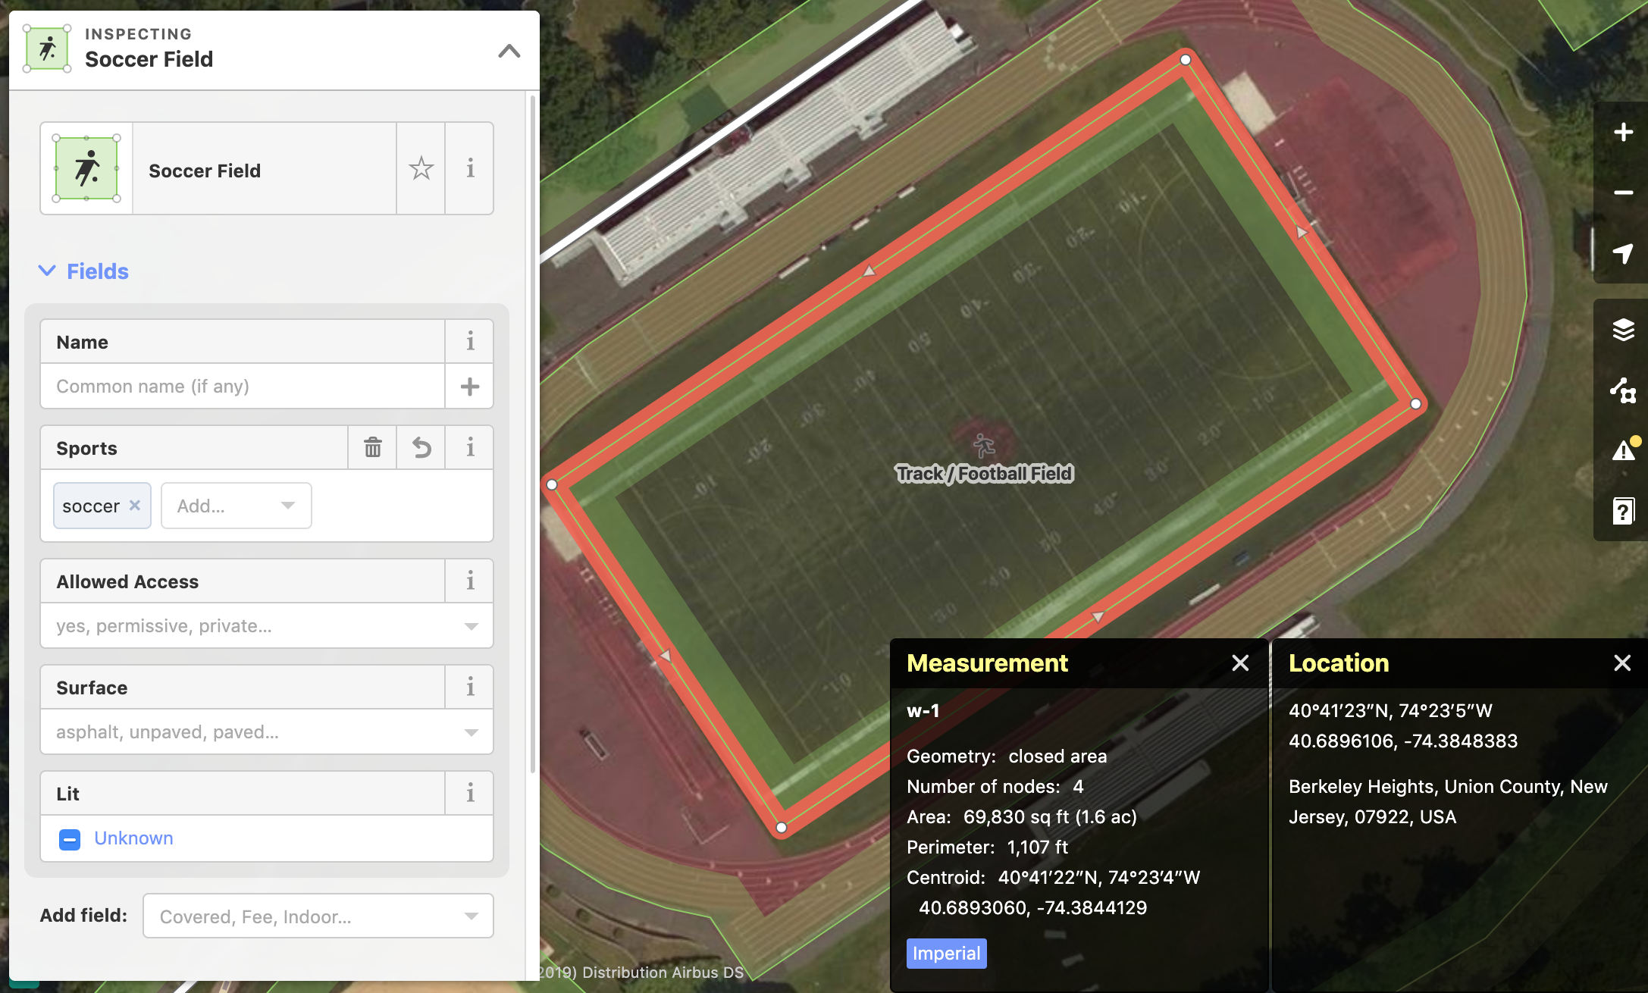Viewport: 1648px width, 993px height.
Task: Zoom out with the minus button
Action: pos(1623,193)
